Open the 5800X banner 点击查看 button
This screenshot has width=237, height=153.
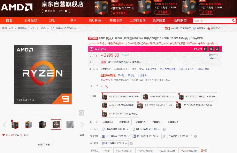[x=162, y=13]
